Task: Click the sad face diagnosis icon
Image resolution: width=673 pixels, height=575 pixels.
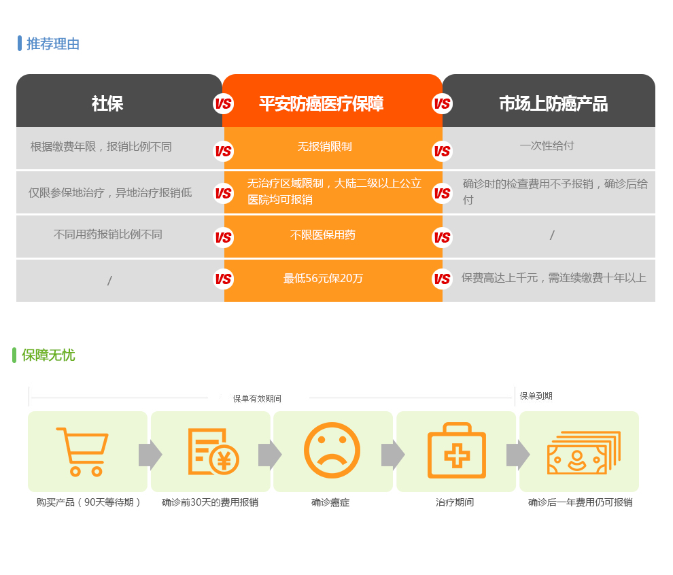Action: (x=332, y=451)
